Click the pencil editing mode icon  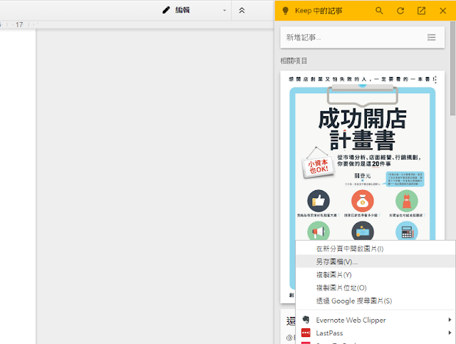point(166,10)
